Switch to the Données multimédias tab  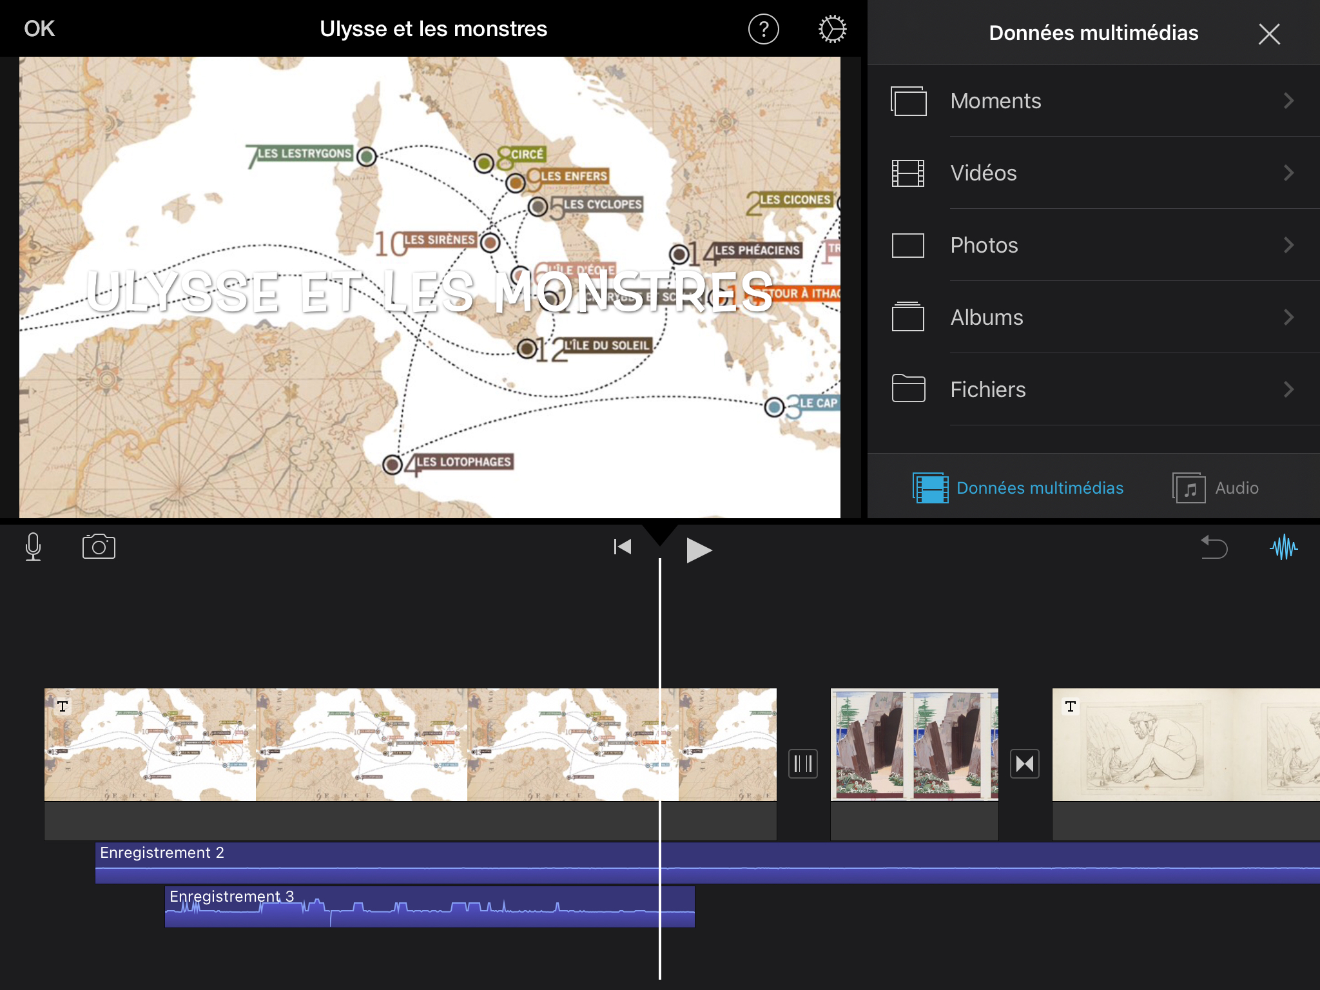coord(1018,488)
